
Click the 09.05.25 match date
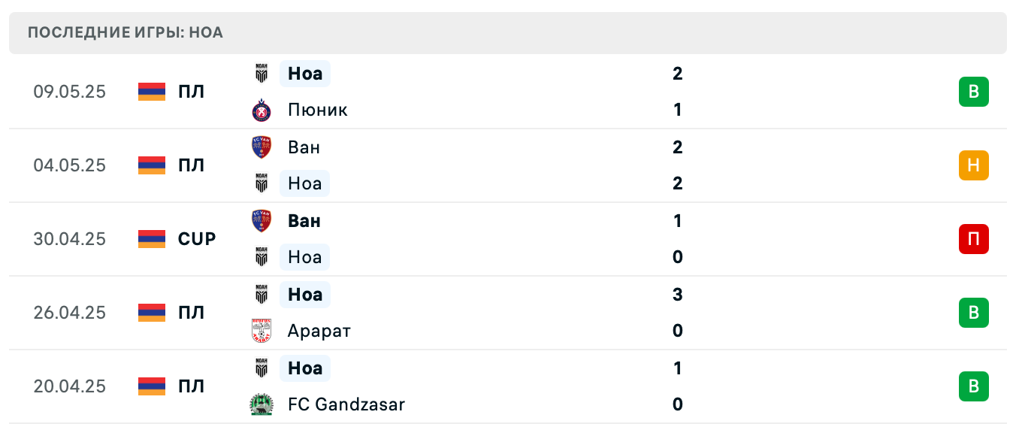(x=70, y=92)
